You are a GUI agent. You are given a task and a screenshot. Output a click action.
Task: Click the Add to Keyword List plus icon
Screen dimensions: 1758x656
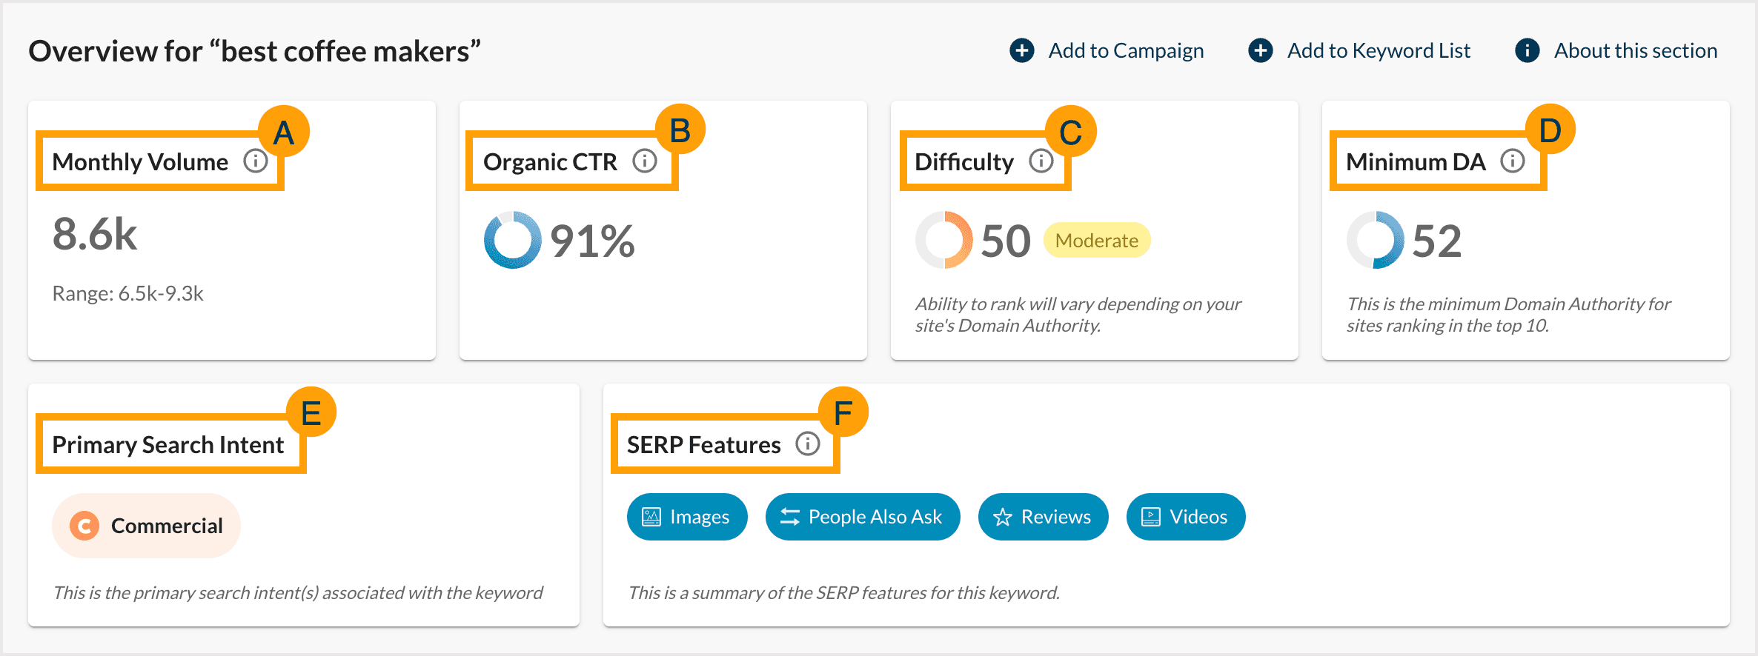tap(1261, 50)
